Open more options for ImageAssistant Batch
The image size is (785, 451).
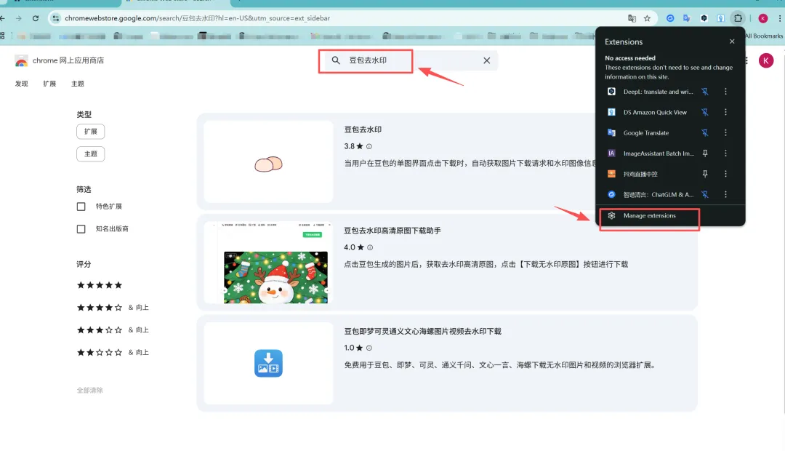[725, 153]
